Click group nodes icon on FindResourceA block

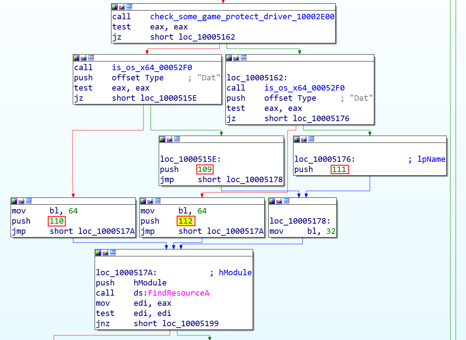[113, 253]
